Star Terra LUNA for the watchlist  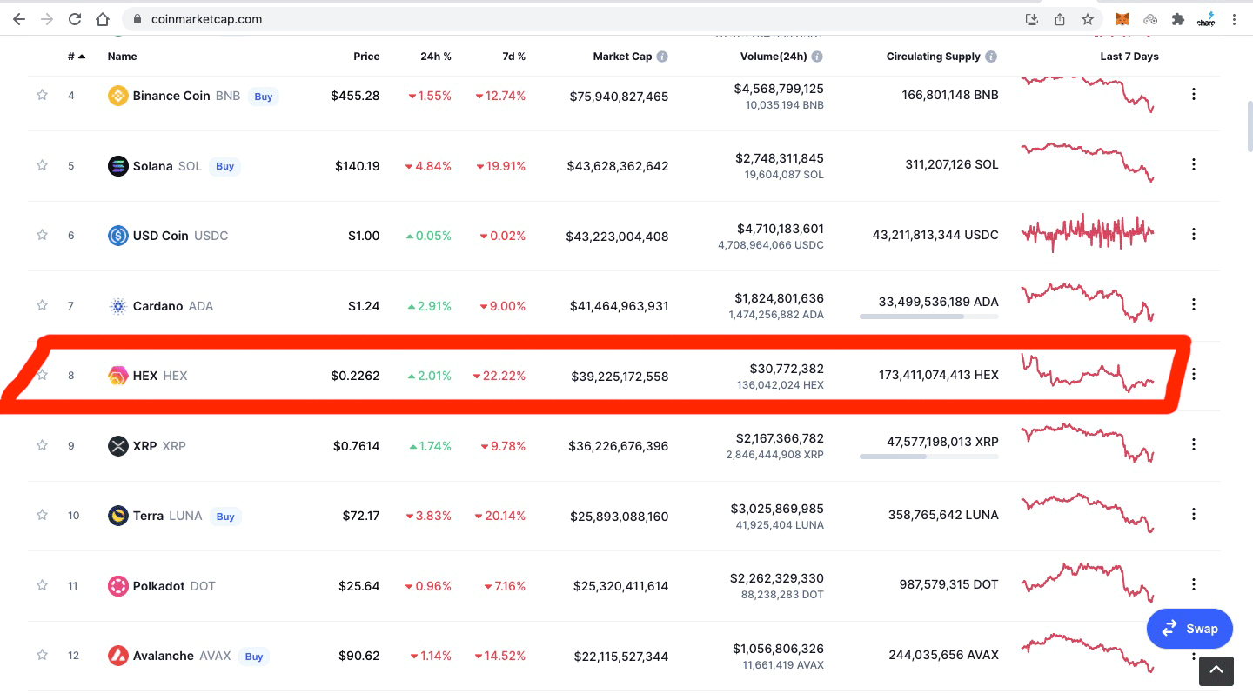point(42,515)
